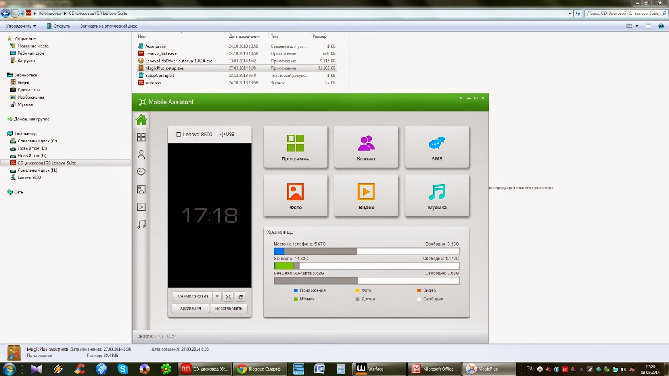Open the messages speech-bubble icon in the sidebar
Viewport: 669px width, 376px height.
click(141, 172)
